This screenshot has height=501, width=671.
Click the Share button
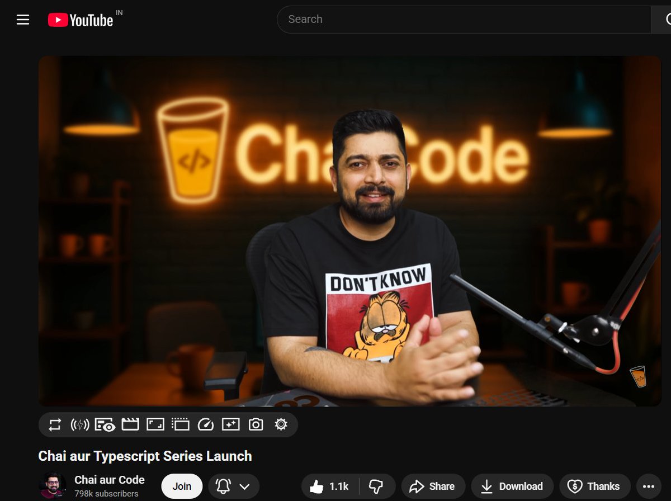pyautogui.click(x=432, y=486)
